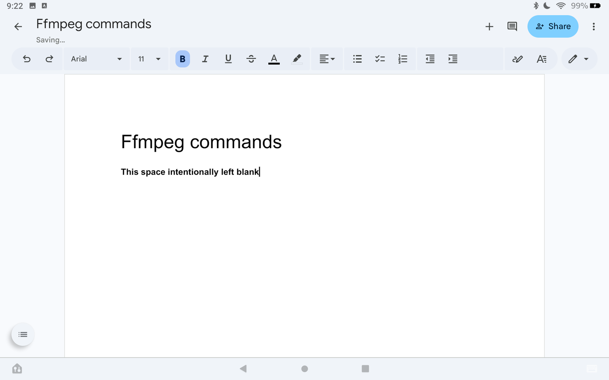Tap the plus Insert icon
This screenshot has width=609, height=380.
[x=489, y=27]
